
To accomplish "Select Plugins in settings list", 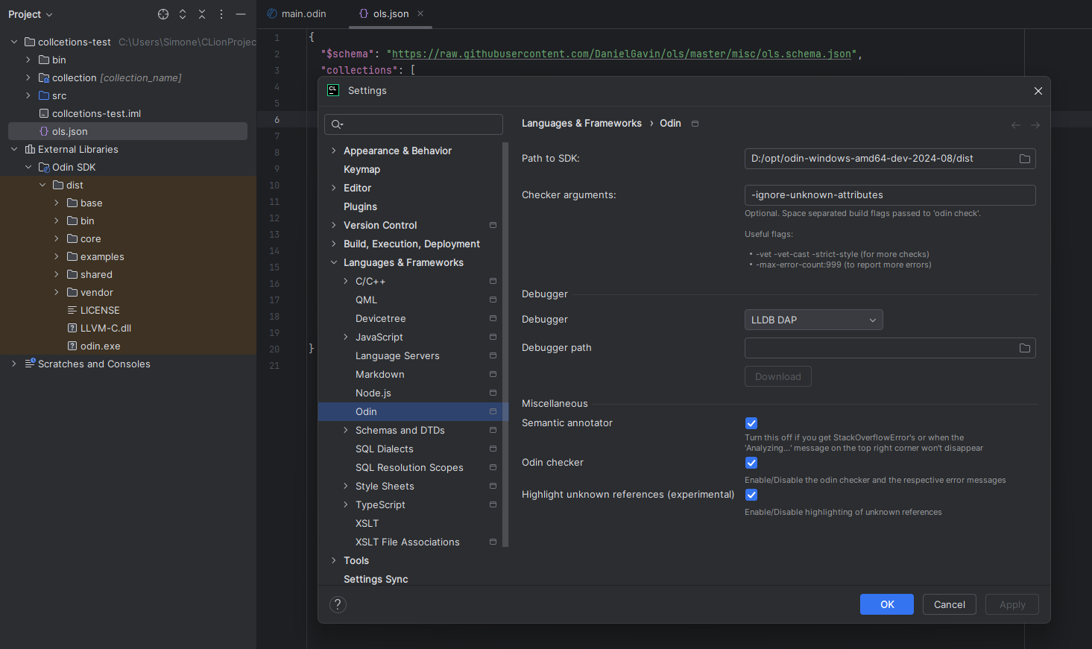I will tap(360, 206).
